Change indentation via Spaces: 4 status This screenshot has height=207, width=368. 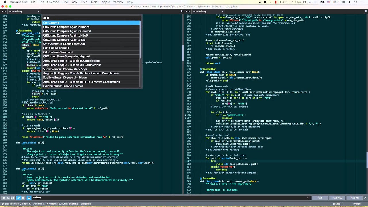click(x=338, y=204)
